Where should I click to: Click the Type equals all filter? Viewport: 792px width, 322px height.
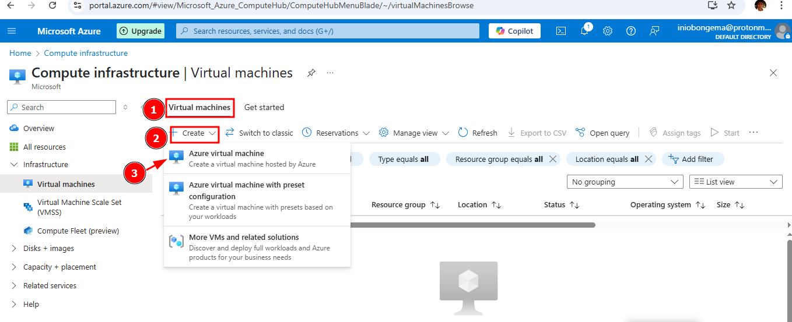pyautogui.click(x=403, y=159)
